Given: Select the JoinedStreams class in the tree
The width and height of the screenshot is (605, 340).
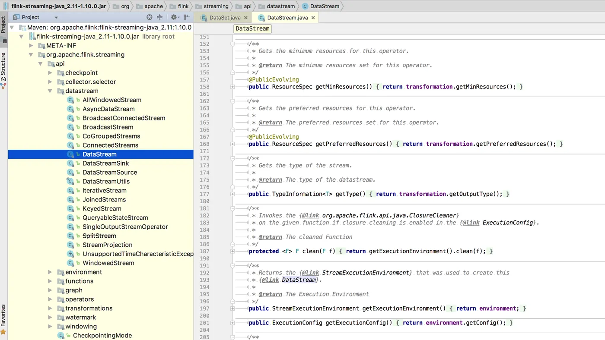Looking at the screenshot, I should click(104, 199).
